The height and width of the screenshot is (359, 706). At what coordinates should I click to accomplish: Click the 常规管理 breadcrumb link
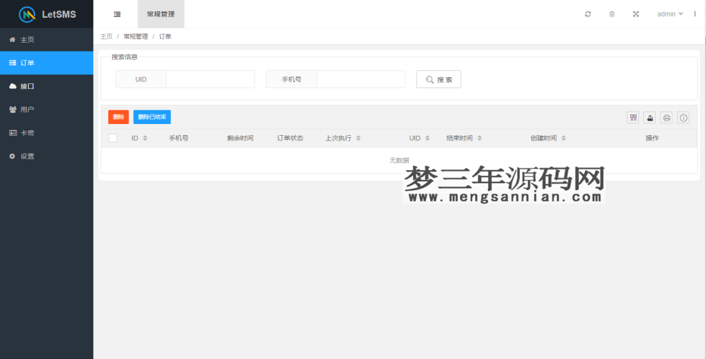pyautogui.click(x=136, y=37)
